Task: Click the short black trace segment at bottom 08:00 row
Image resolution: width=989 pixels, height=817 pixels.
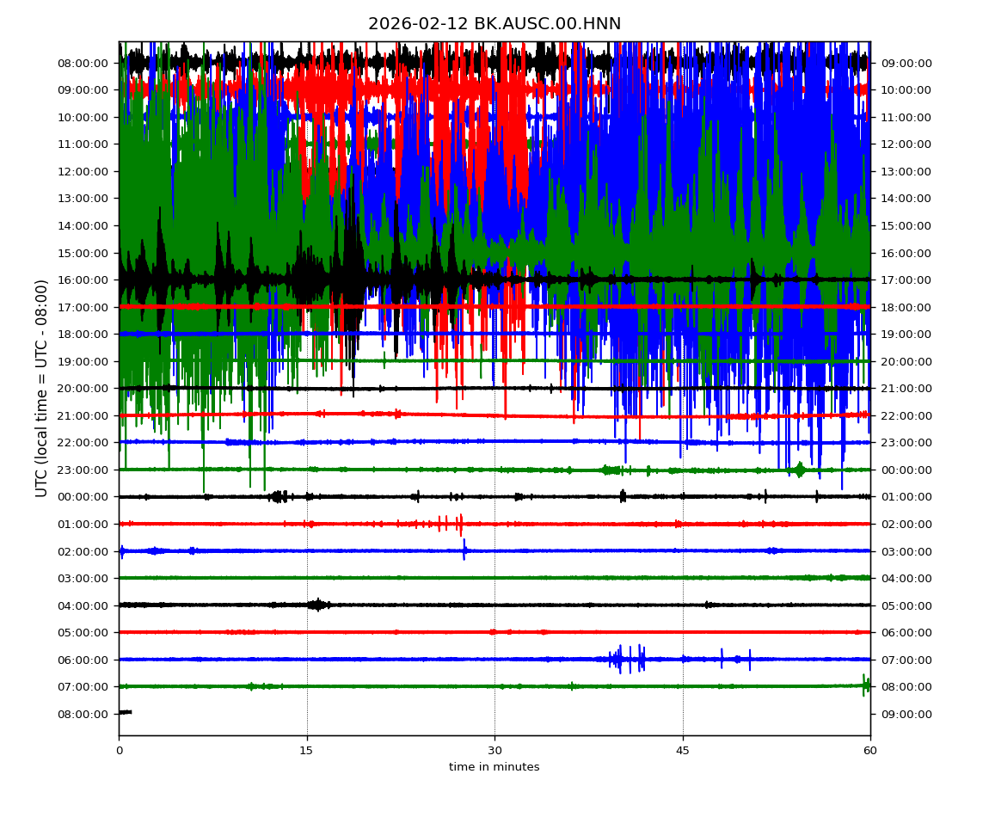Action: coord(125,712)
